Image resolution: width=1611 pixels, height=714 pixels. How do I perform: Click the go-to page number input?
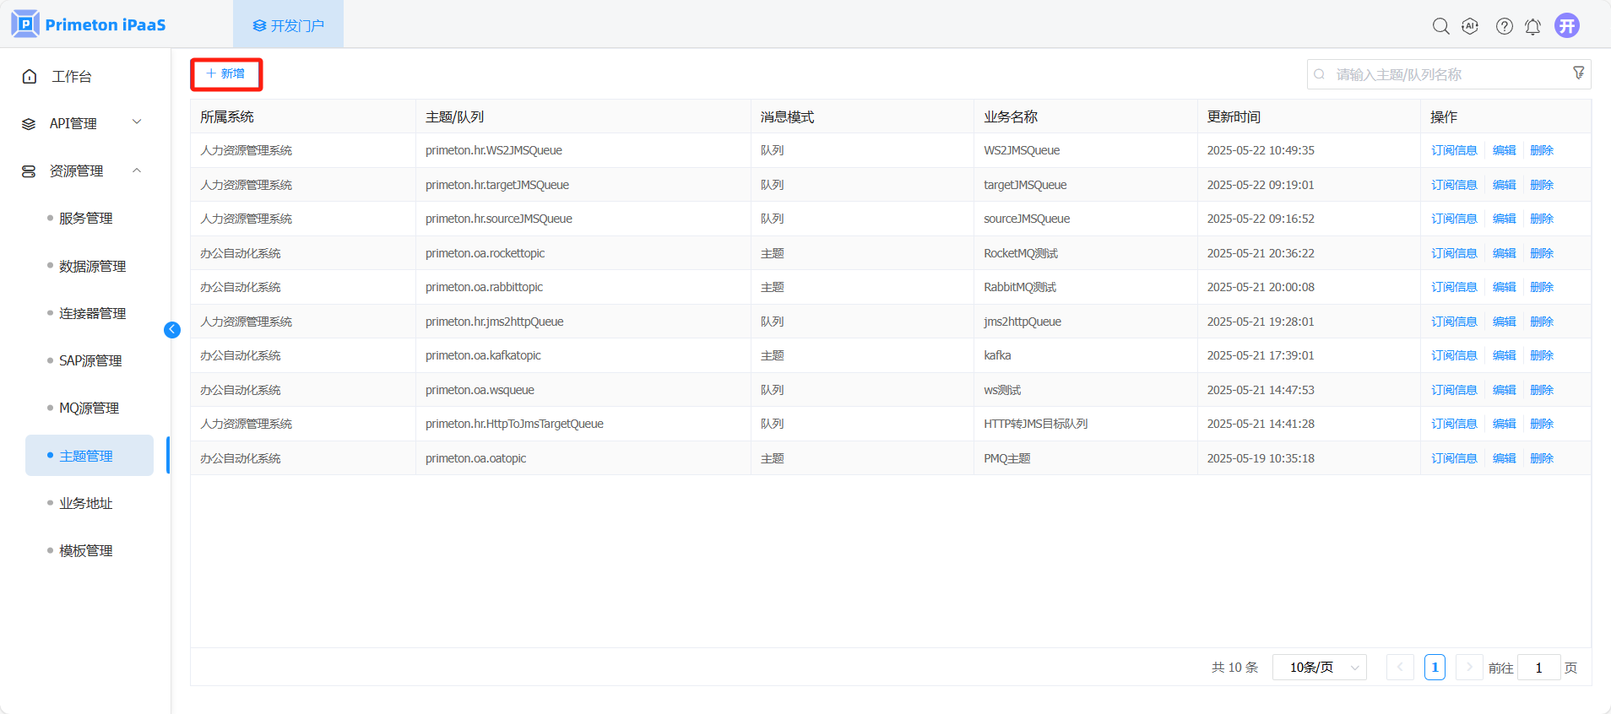(x=1538, y=668)
